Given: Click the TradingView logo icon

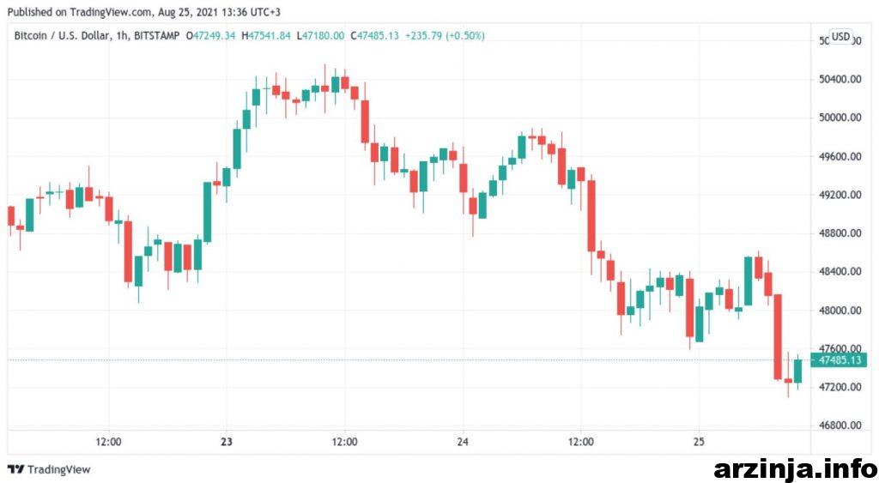Looking at the screenshot, I should pyautogui.click(x=15, y=469).
